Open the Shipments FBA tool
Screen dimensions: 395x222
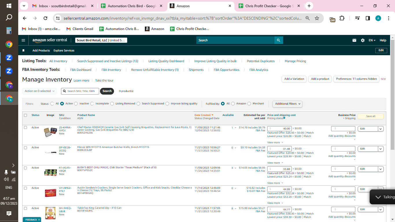pos(196,70)
